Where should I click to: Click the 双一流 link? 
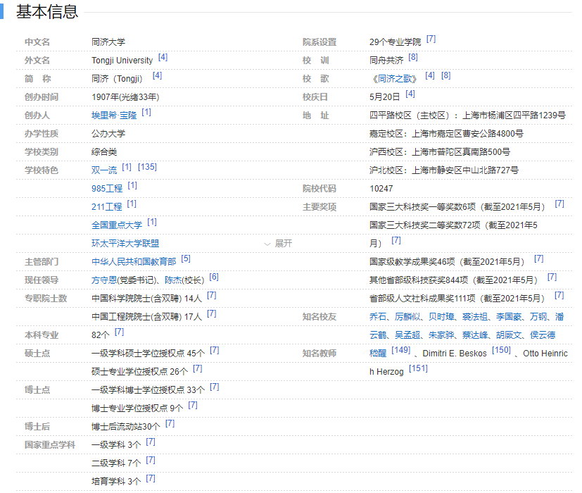point(104,170)
